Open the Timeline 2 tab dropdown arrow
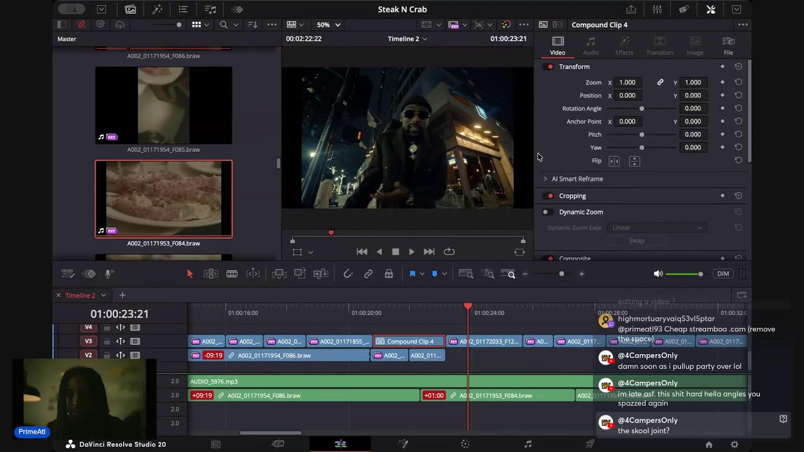Image resolution: width=804 pixels, height=452 pixels. click(x=104, y=295)
